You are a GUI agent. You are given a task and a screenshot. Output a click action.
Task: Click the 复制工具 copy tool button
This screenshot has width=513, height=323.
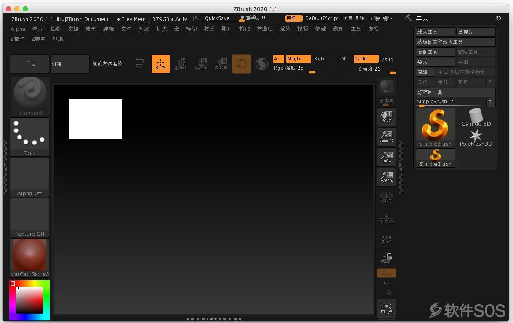click(436, 52)
